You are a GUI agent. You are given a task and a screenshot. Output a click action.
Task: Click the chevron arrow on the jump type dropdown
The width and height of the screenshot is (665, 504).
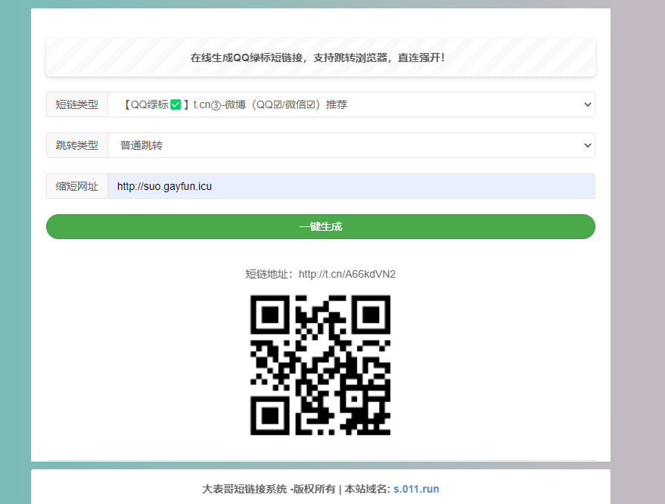click(588, 145)
